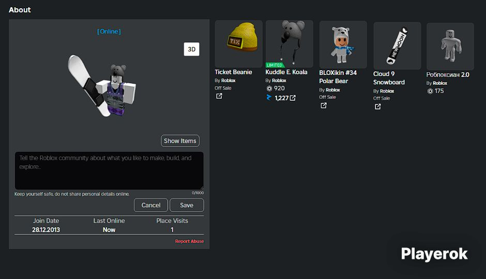Click the [Online] status text
Image resolution: width=486 pixels, height=279 pixels.
point(109,32)
